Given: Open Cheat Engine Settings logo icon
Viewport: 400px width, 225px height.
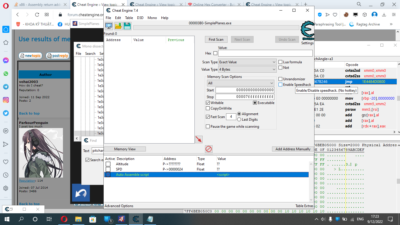Looking at the screenshot, I should [307, 30].
